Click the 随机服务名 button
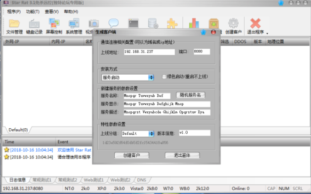Viewport: 311px width, 194px height. coord(191,95)
